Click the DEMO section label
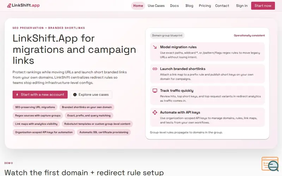Image resolution: width=282 pixels, height=176 pixels. pyautogui.click(x=8, y=163)
